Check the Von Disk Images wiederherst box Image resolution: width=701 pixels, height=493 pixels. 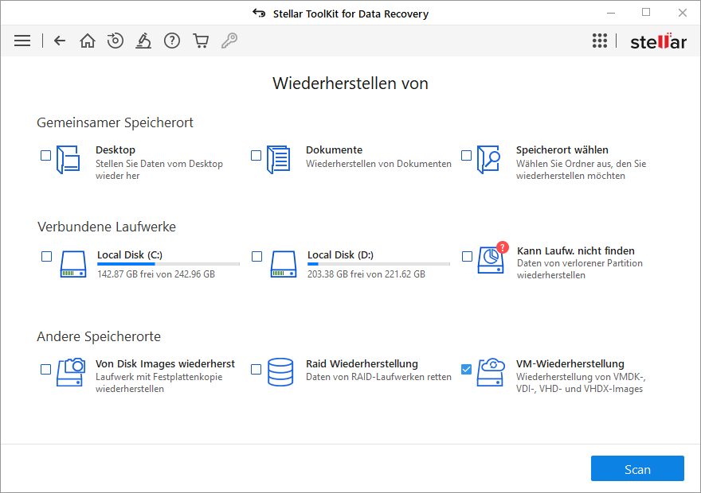(46, 369)
